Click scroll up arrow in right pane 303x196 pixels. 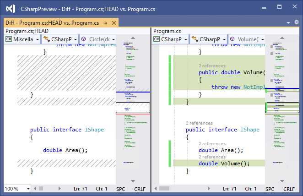[282, 38]
